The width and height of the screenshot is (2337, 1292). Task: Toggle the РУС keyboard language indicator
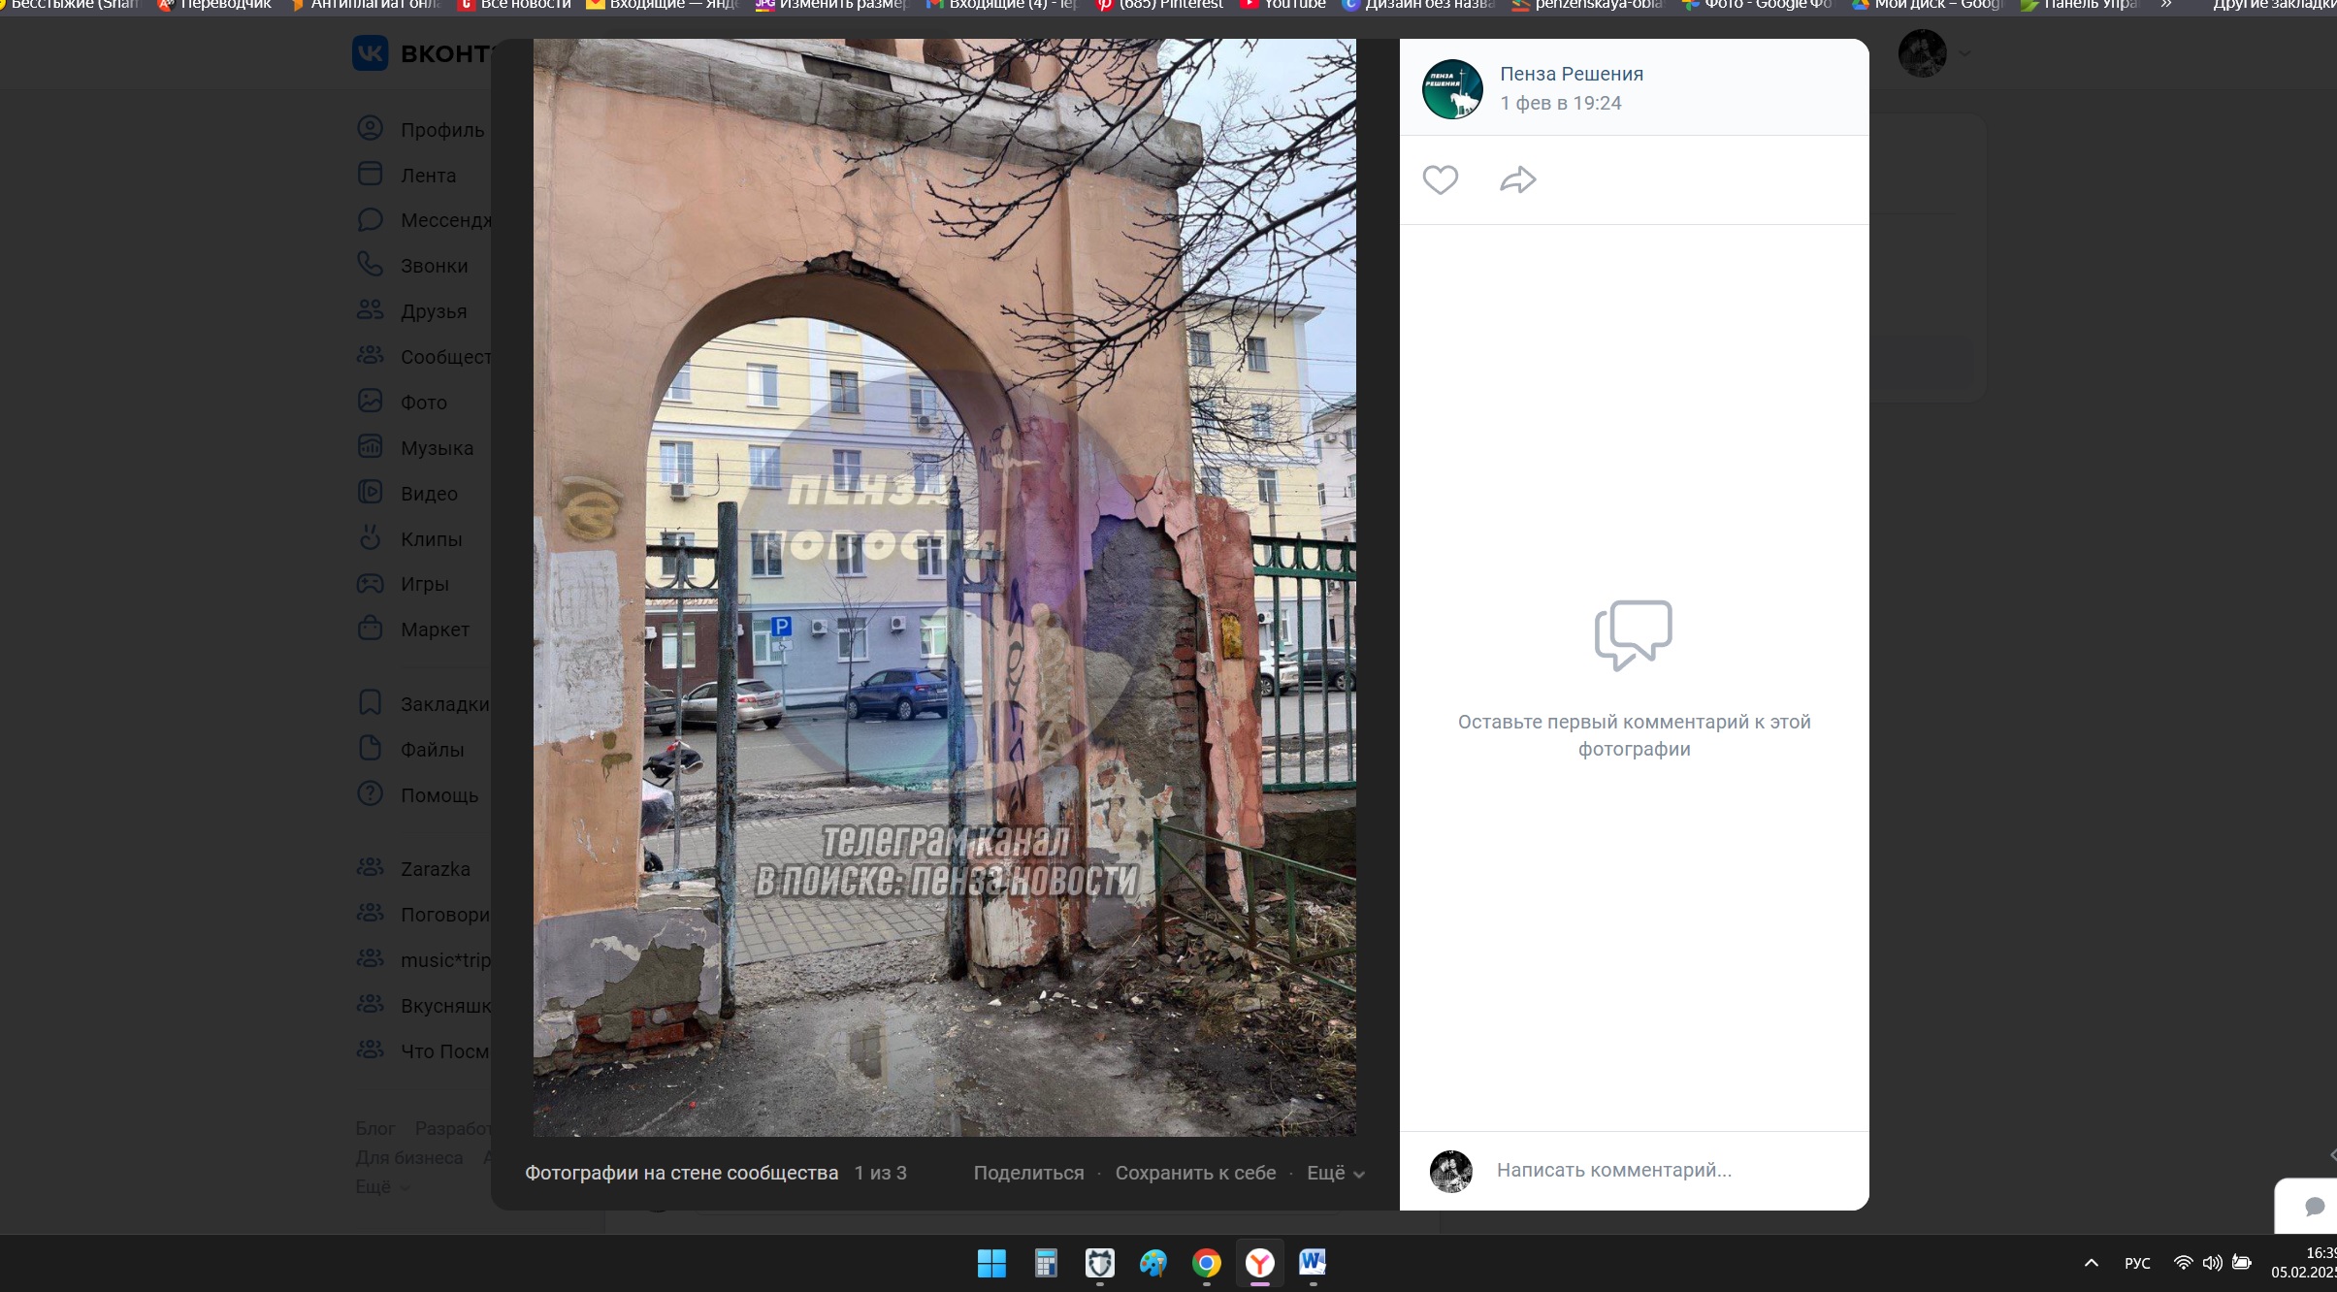pyautogui.click(x=2136, y=1263)
